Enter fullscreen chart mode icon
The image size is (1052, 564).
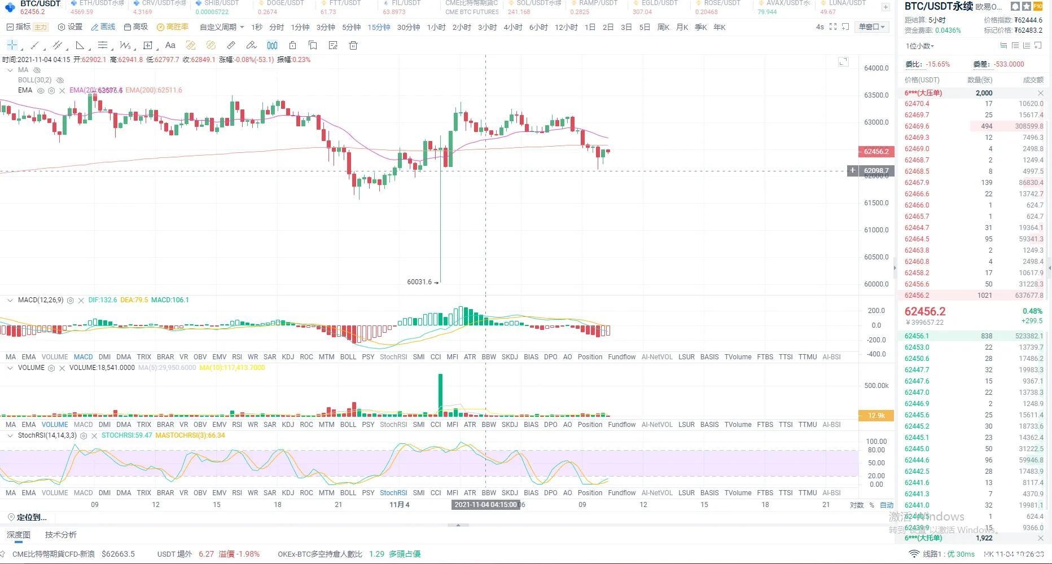(832, 27)
